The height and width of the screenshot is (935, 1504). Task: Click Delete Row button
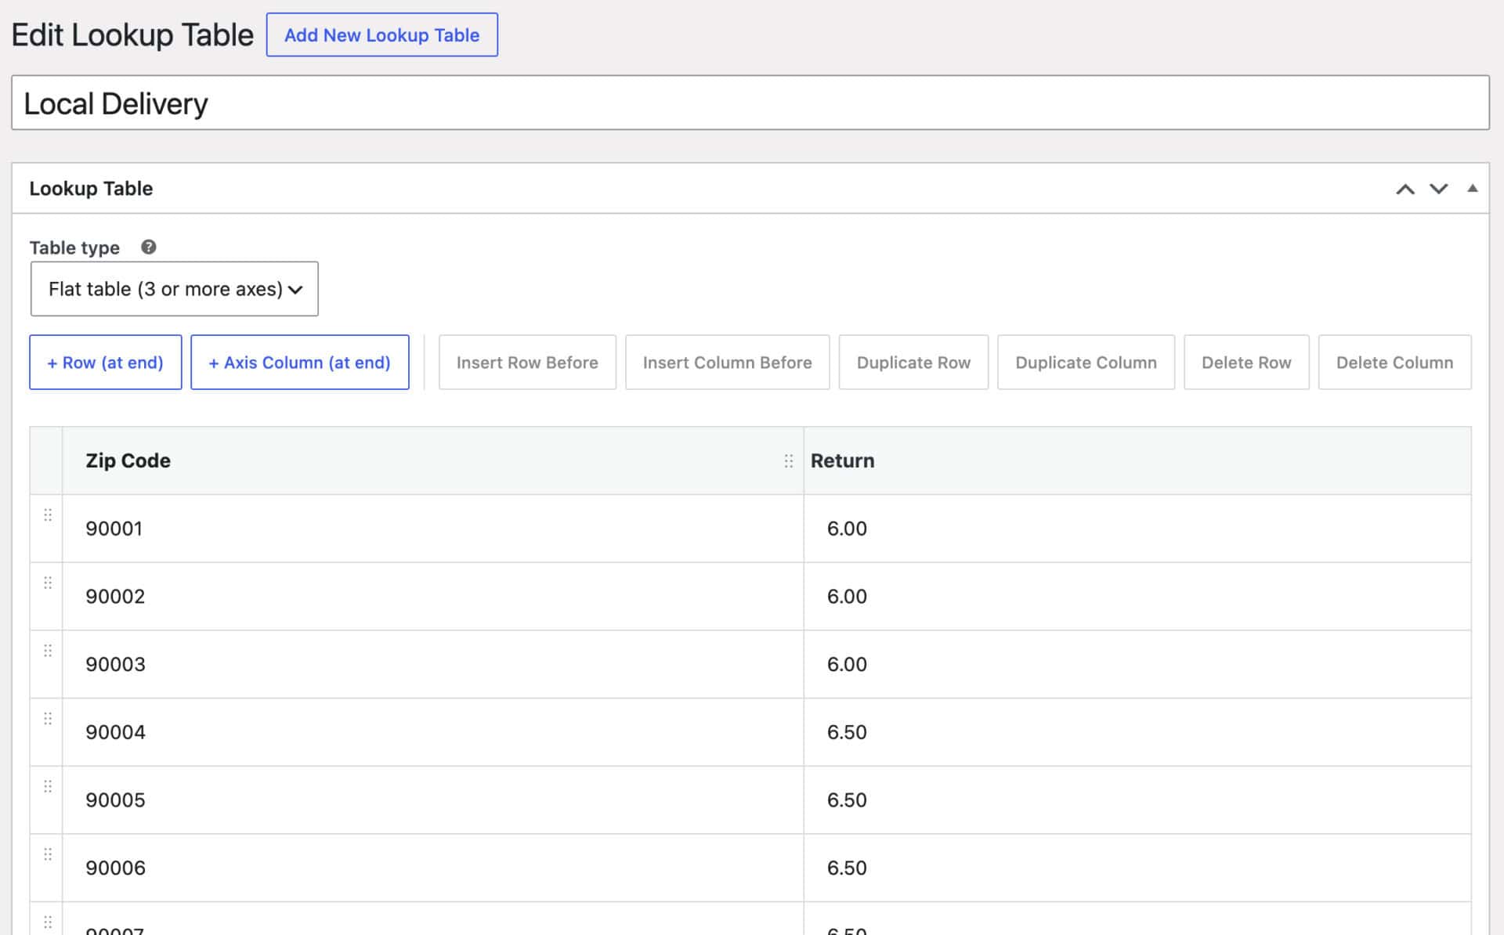point(1246,363)
